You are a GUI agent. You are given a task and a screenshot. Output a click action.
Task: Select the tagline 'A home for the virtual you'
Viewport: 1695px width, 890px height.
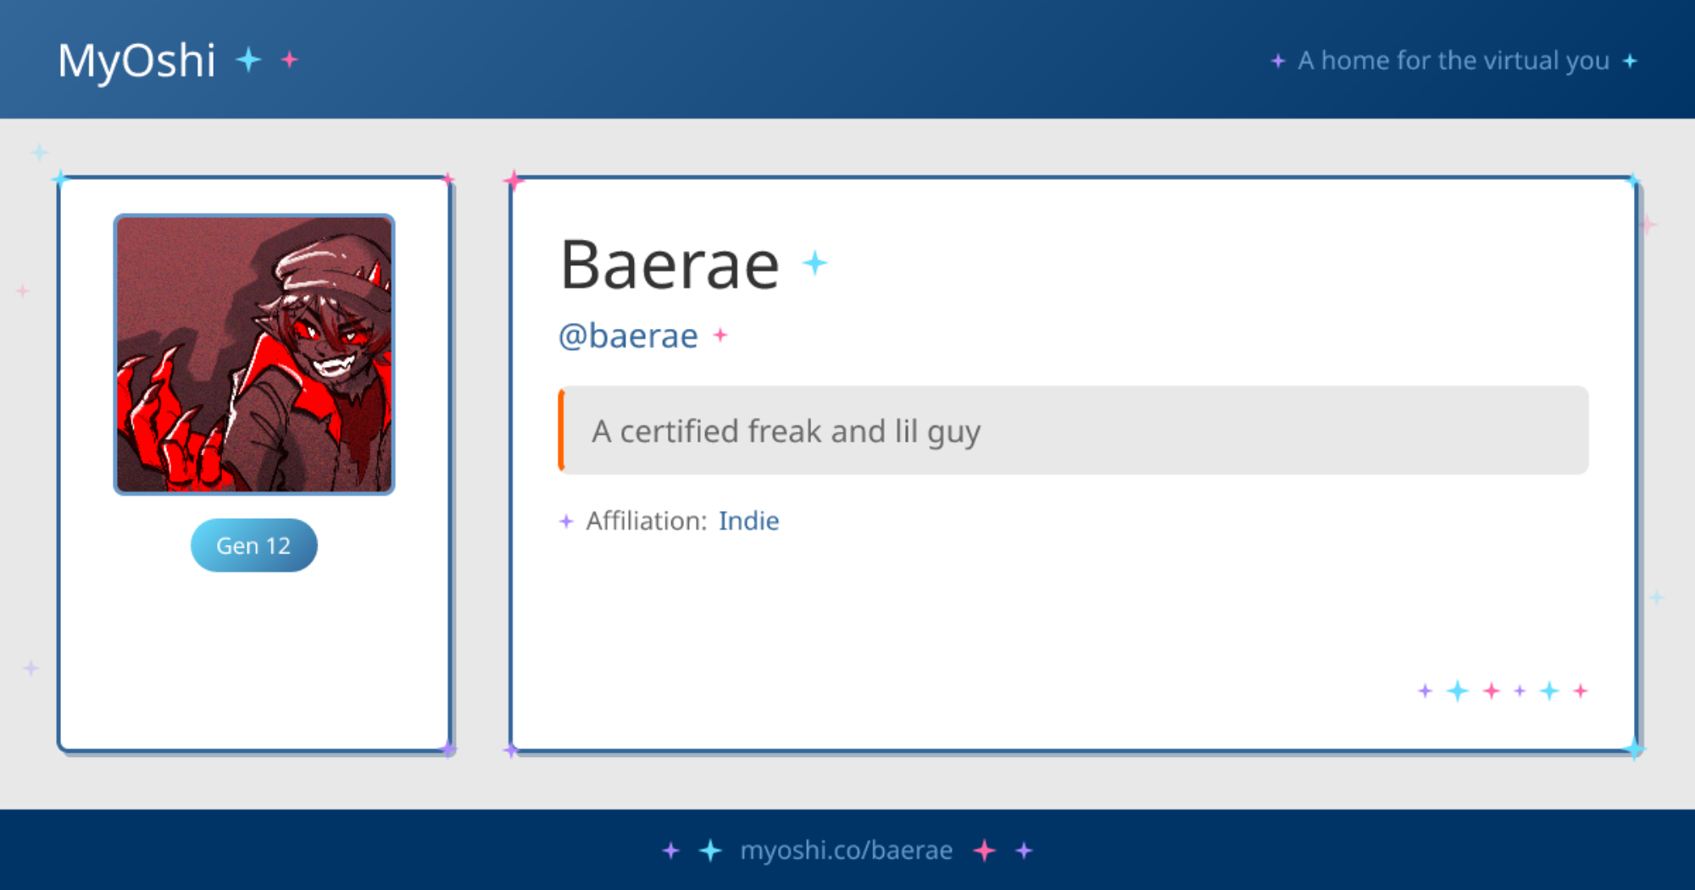1453,61
